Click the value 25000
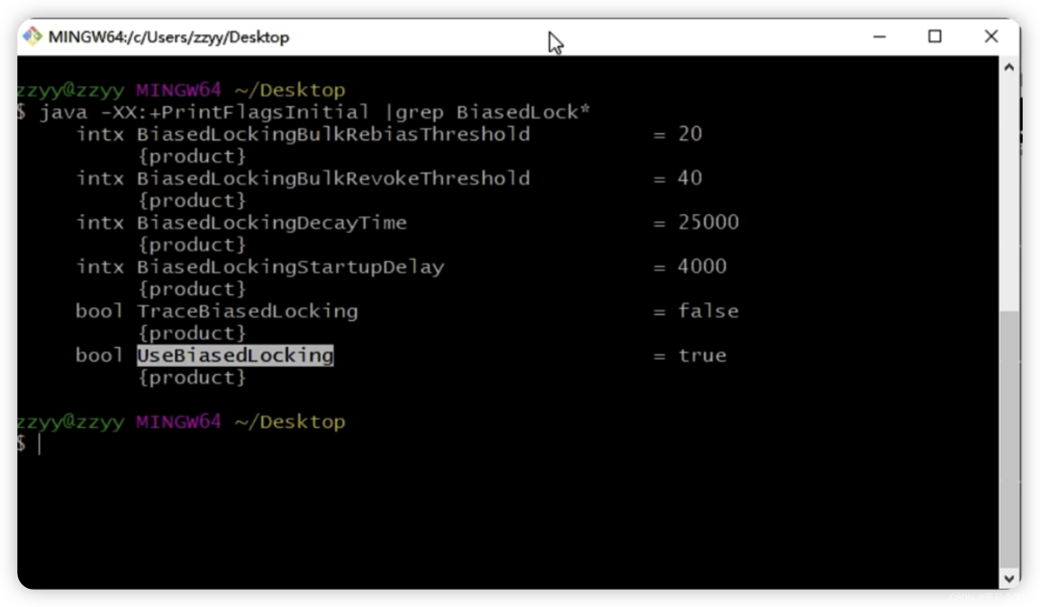 (709, 222)
